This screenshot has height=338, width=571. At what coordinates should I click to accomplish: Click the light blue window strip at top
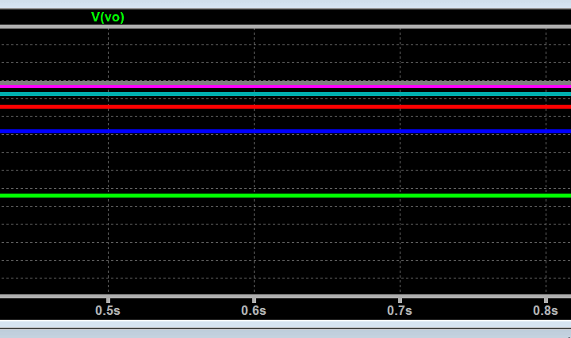tap(285, 4)
